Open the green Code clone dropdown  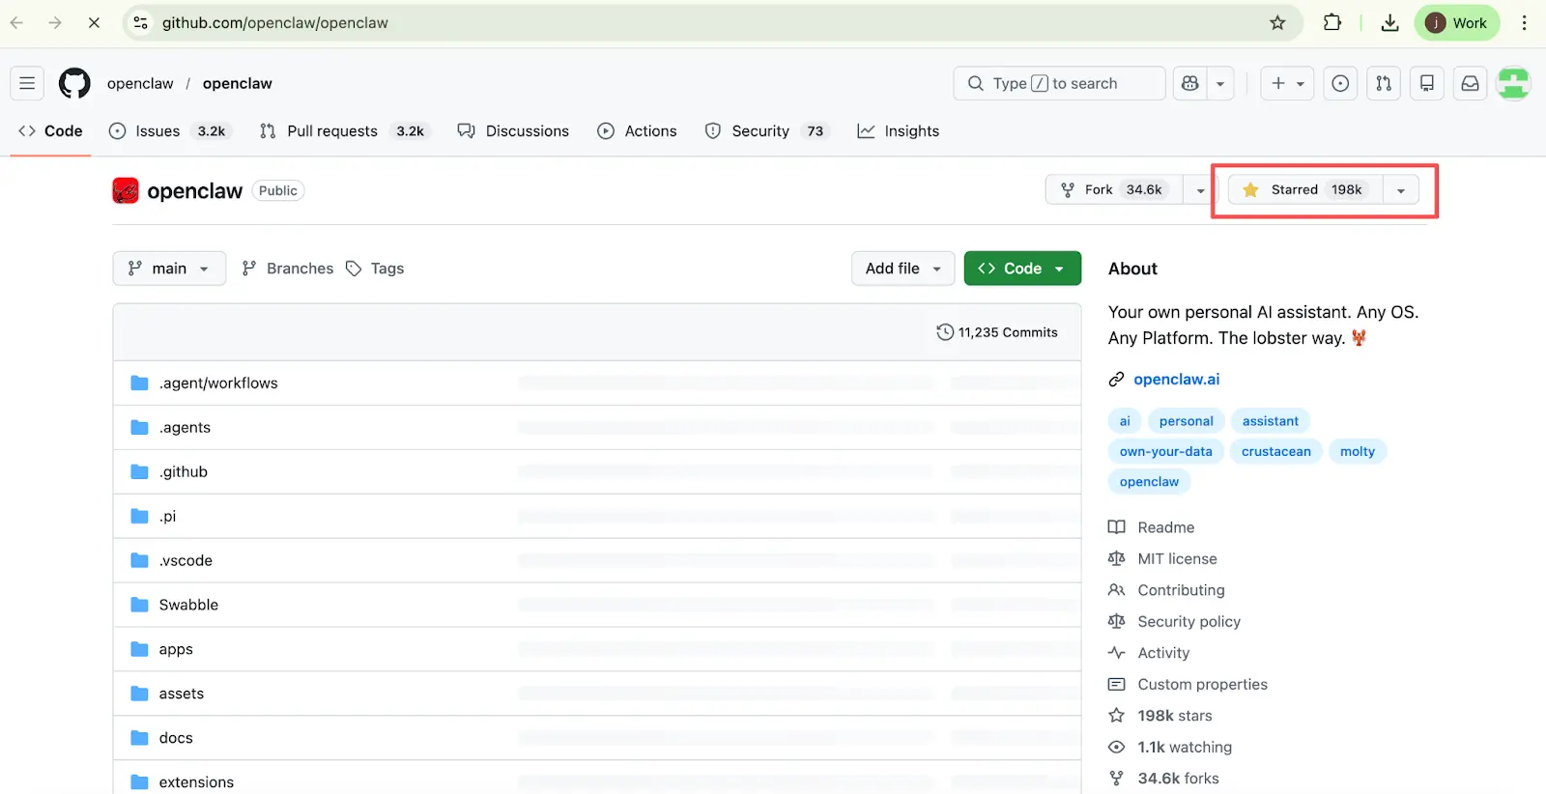click(x=1022, y=269)
